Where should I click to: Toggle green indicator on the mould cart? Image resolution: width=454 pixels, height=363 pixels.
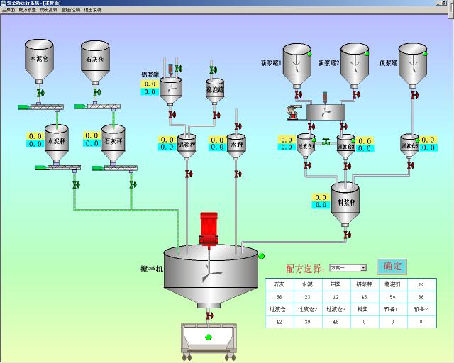tap(208, 337)
